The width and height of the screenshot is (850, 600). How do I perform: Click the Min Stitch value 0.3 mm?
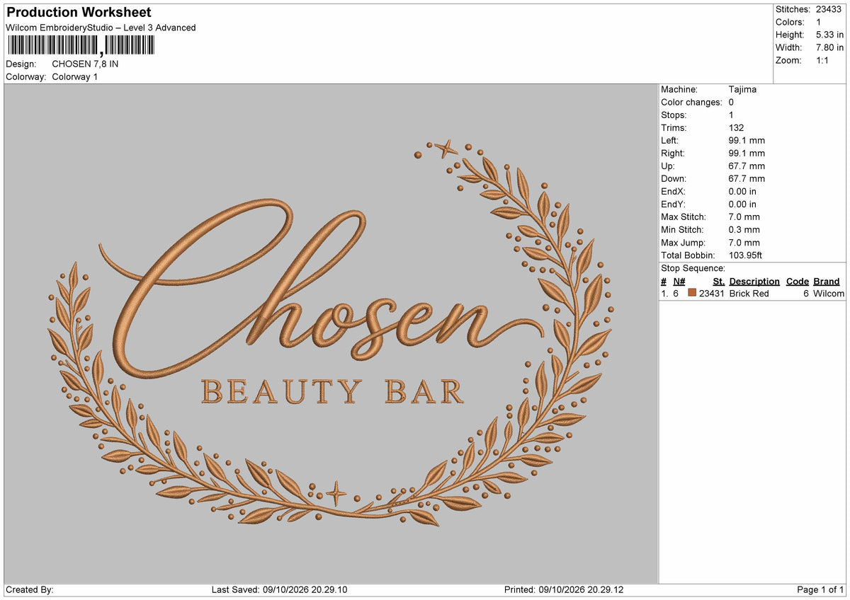tap(744, 230)
